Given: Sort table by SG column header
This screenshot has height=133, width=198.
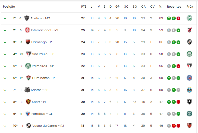Looking at the screenshot, I should tap(135, 7).
